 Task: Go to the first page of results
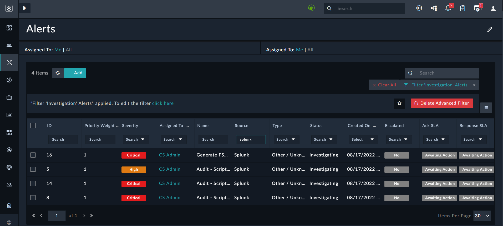coord(34,215)
